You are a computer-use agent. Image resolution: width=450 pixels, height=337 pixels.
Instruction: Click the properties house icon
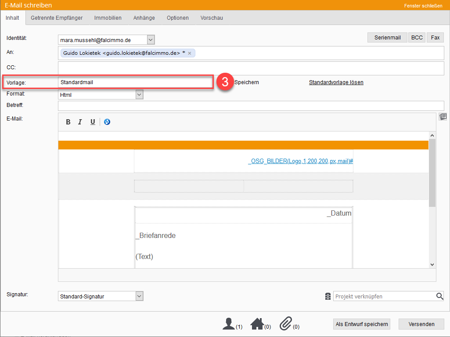coord(257,324)
